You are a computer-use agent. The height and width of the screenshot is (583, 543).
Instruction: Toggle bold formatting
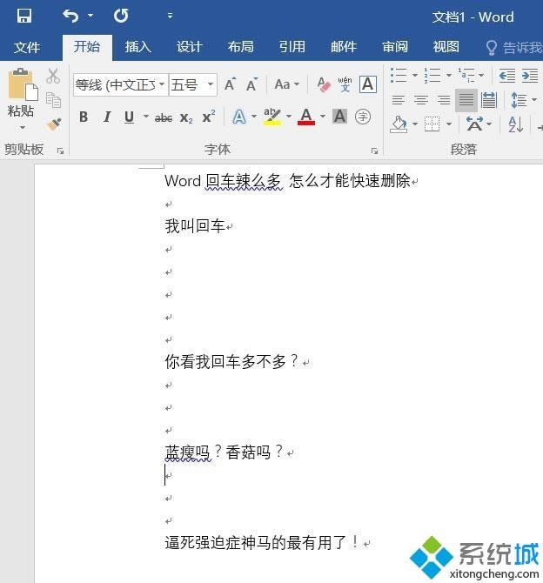[84, 117]
